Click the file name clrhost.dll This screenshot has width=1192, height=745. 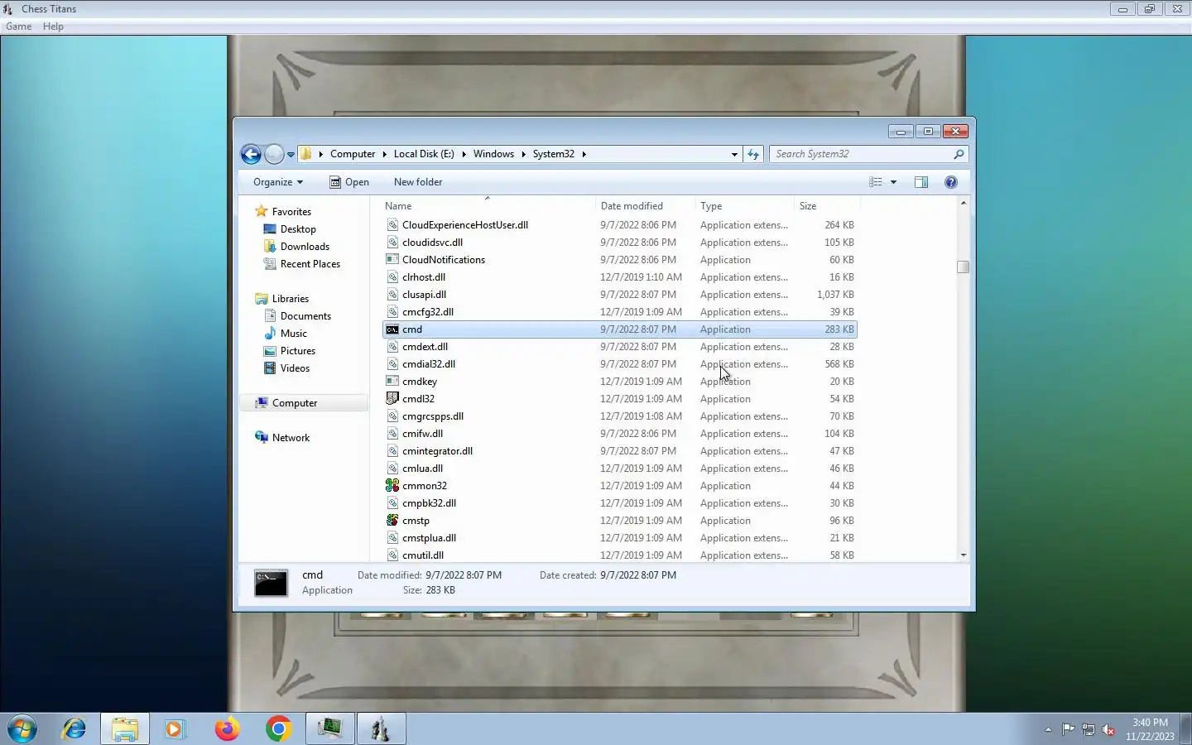(x=424, y=277)
